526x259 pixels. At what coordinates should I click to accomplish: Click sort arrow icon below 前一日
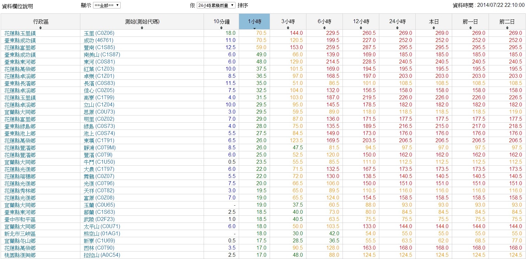[x=470, y=28]
